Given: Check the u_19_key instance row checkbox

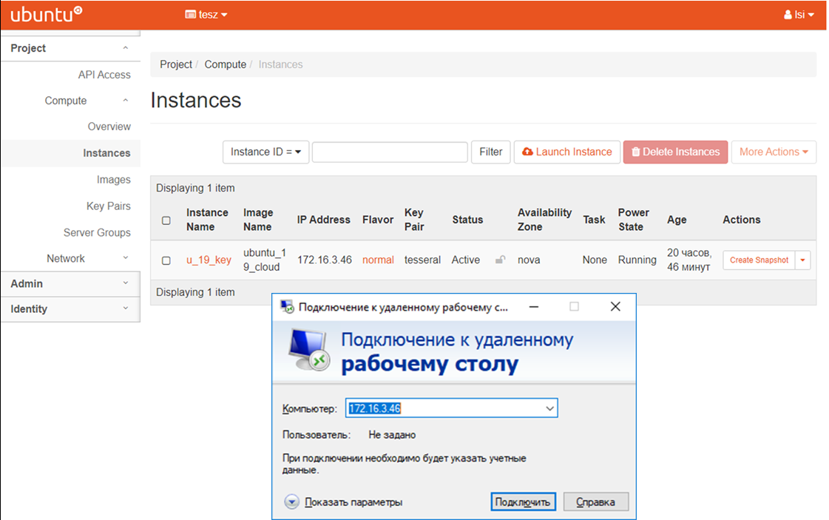Looking at the screenshot, I should tap(166, 260).
